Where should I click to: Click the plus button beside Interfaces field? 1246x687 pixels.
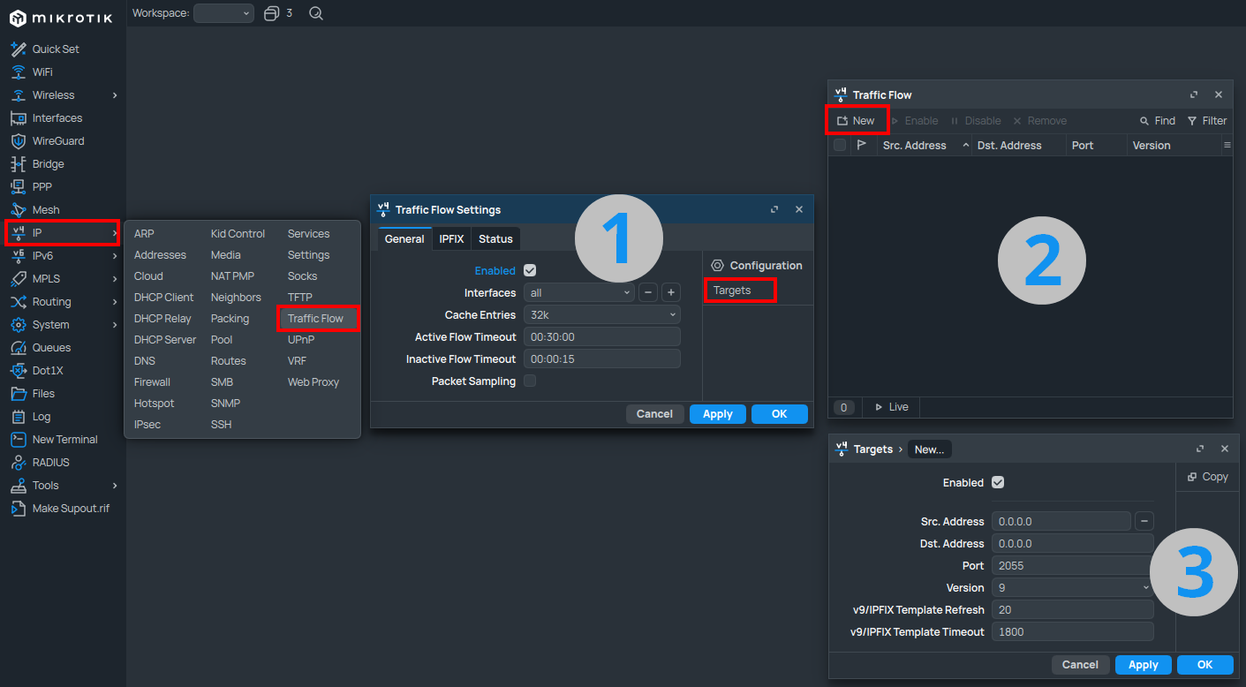pos(670,292)
